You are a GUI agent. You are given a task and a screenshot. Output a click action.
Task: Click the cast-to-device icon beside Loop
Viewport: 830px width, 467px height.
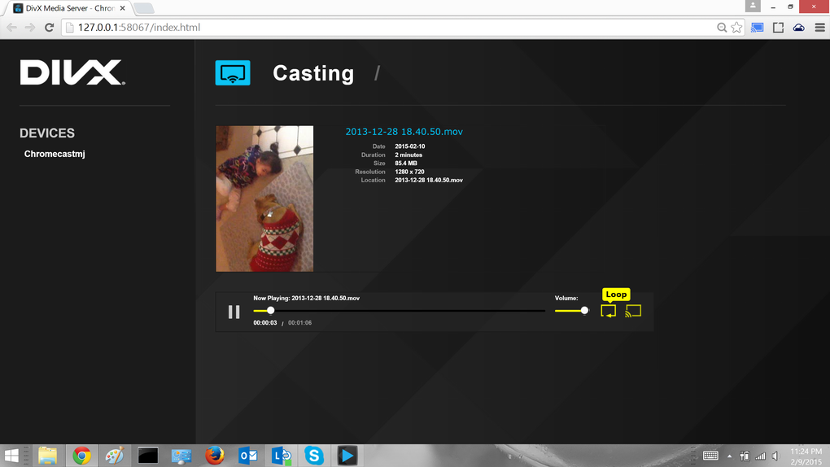(x=633, y=311)
